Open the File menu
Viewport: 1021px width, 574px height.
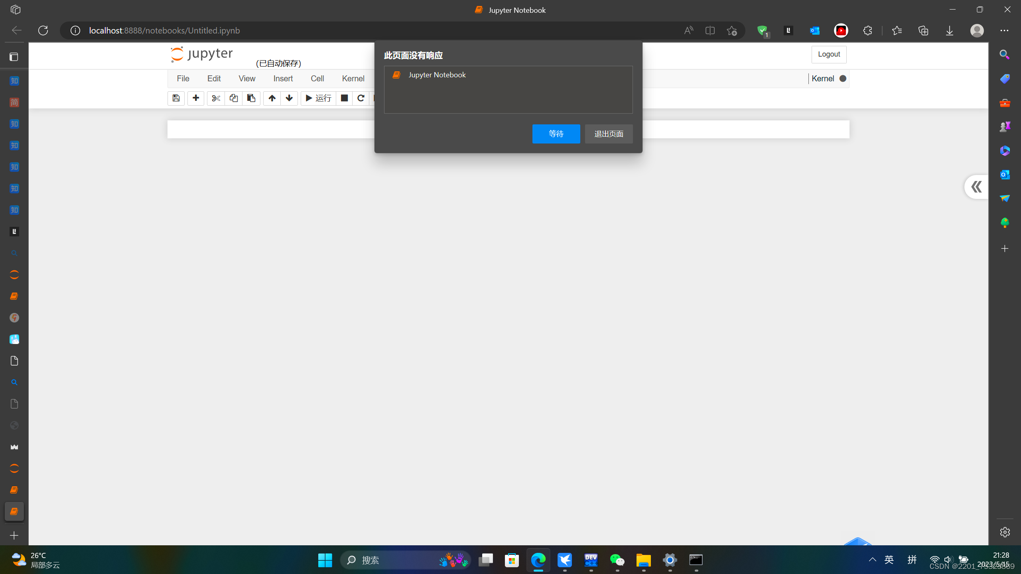point(183,79)
